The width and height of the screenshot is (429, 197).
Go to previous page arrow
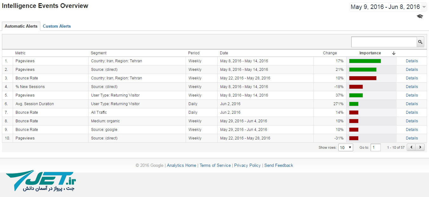(x=411, y=147)
